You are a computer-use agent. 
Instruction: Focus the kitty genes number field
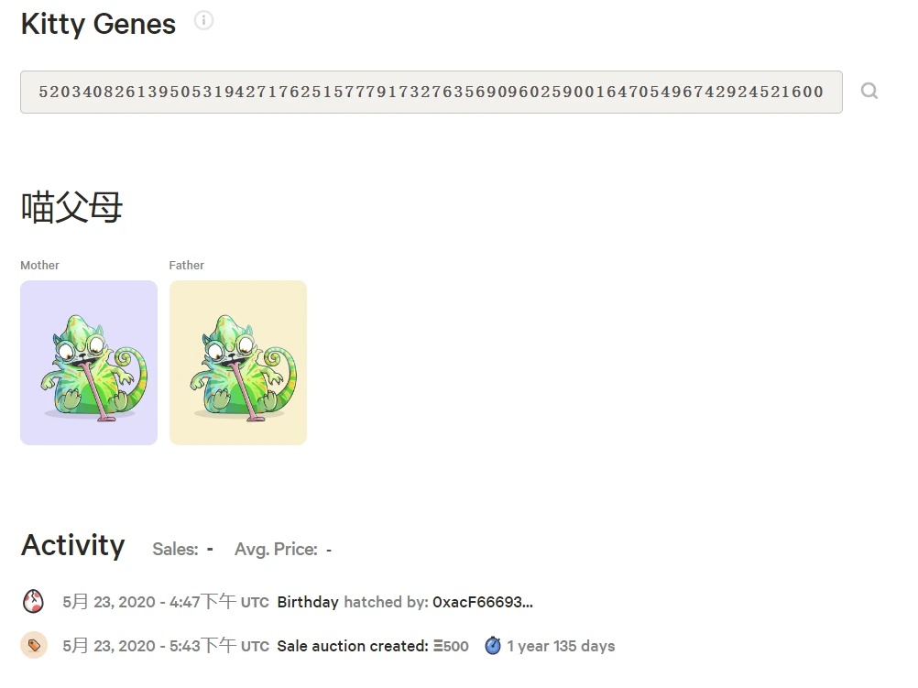pyautogui.click(x=431, y=92)
